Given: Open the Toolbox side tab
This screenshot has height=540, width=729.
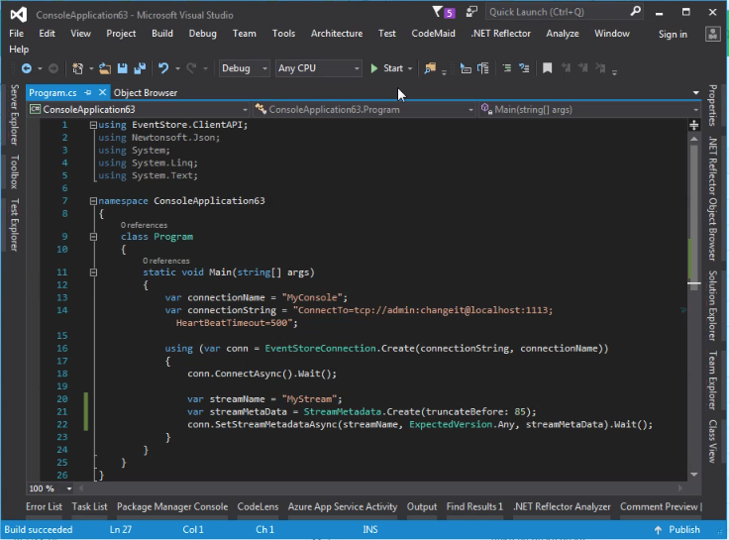Looking at the screenshot, I should [x=15, y=171].
